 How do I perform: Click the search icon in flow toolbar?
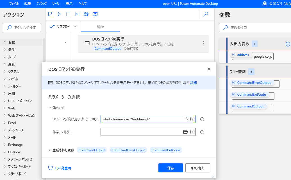205,14
